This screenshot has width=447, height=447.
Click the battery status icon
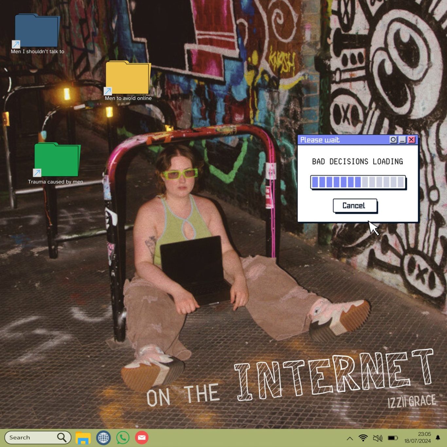tap(393, 438)
